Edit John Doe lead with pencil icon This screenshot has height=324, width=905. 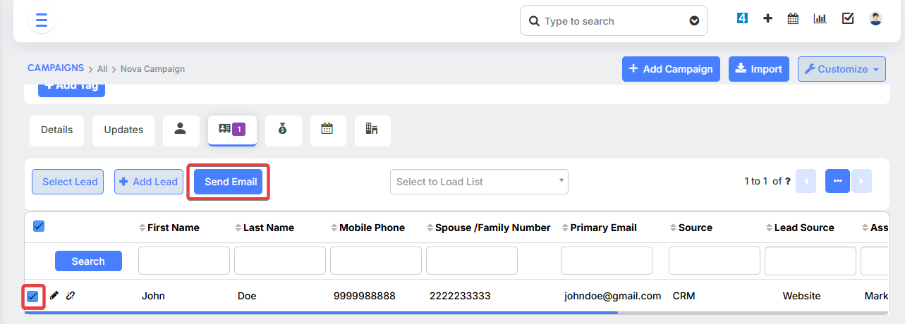[54, 296]
